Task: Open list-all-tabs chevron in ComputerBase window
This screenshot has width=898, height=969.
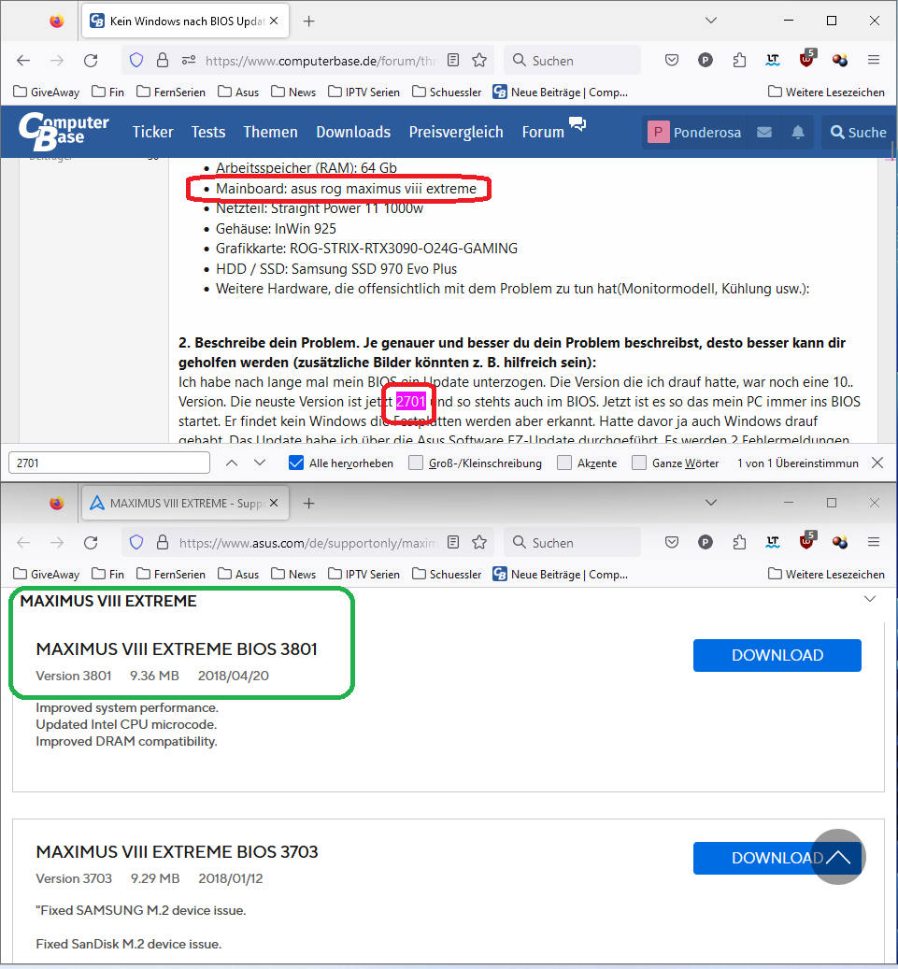Action: (711, 21)
